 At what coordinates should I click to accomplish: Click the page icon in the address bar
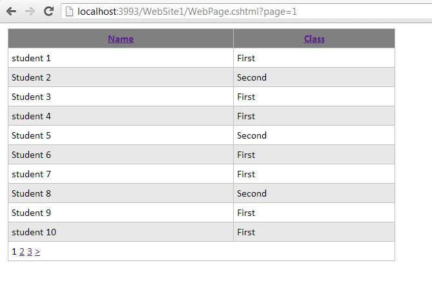tap(68, 12)
